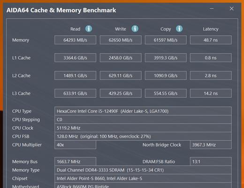The image size is (244, 188).
Task: Select the Memory Write 62650 MB/s field
Action: [121, 40]
